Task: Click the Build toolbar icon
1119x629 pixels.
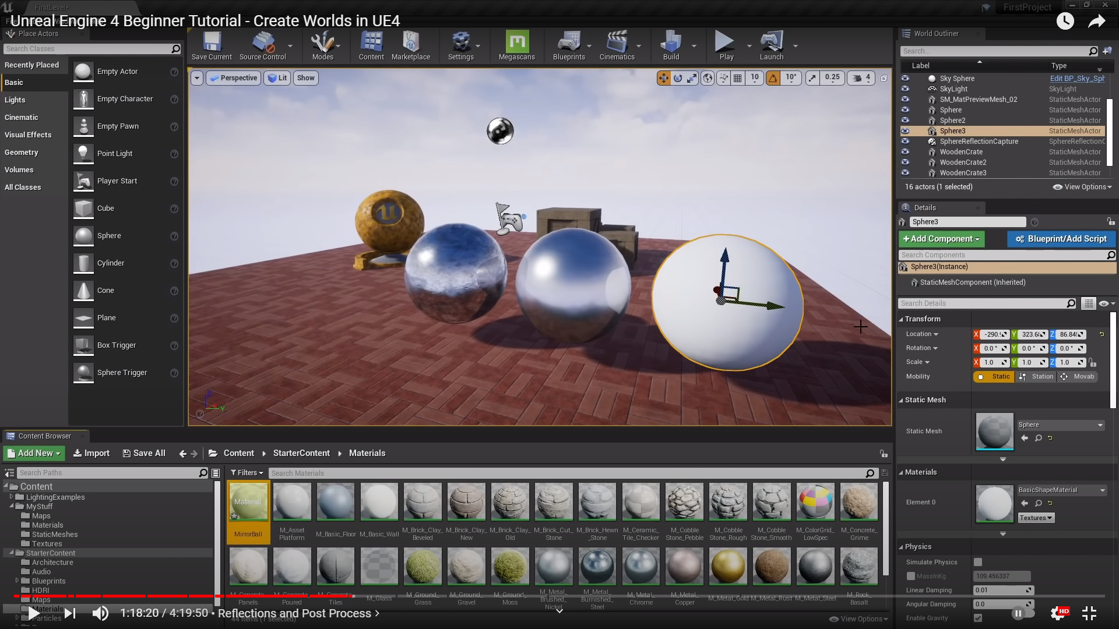Action: pos(671,45)
